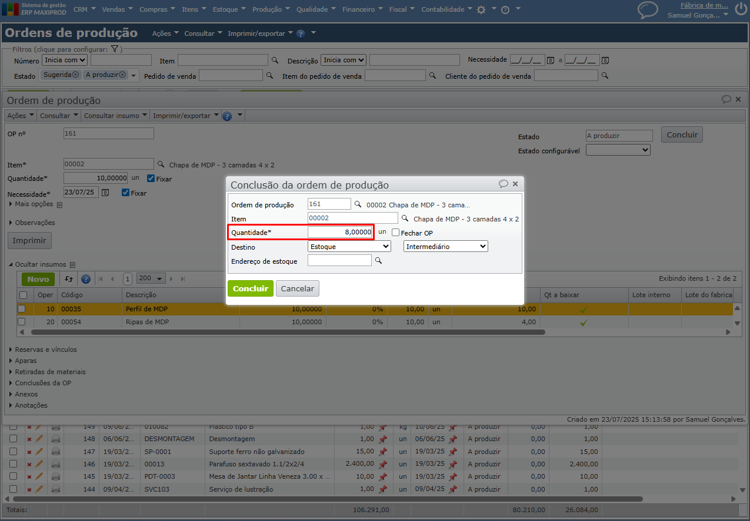Open the Produção menu in top bar
This screenshot has height=521, width=750.
271,9
